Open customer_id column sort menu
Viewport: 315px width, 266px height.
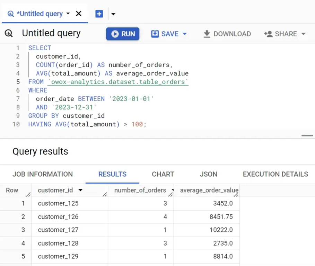pyautogui.click(x=80, y=190)
